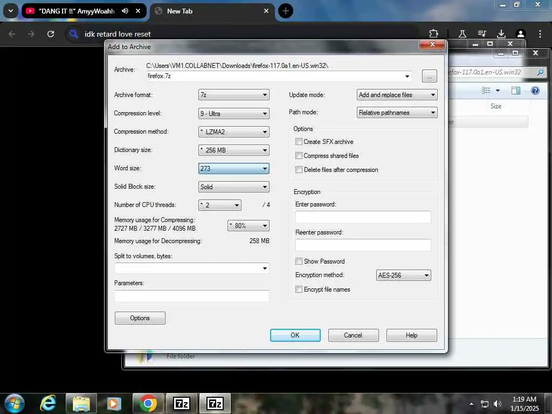Open the volume speaker tray icon
This screenshot has width=552, height=414.
498,404
